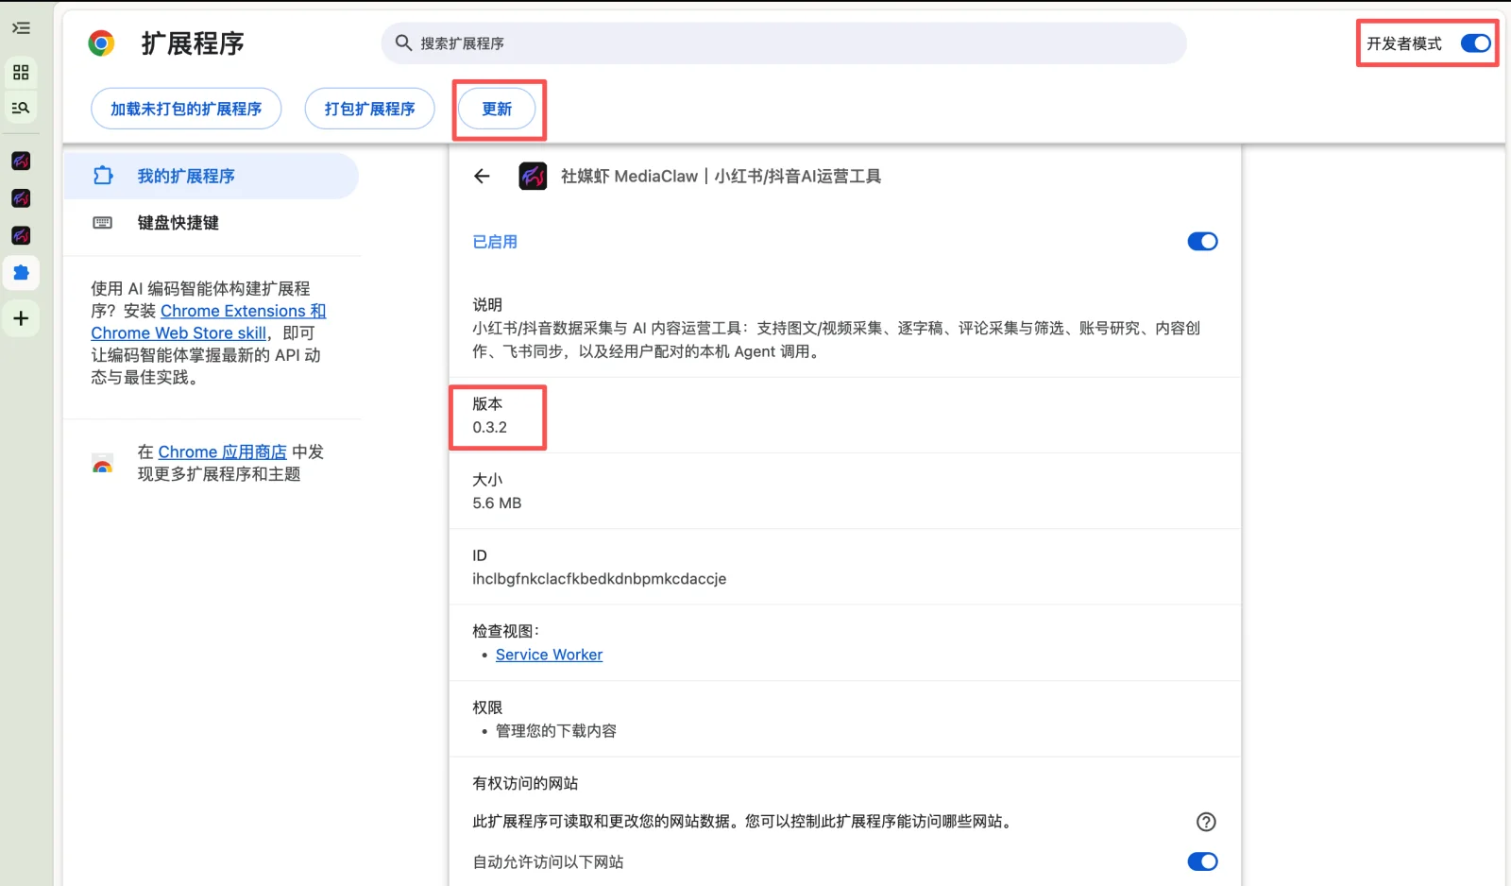
Task: Click the MediaClaw extension logo in header
Action: coord(533,176)
